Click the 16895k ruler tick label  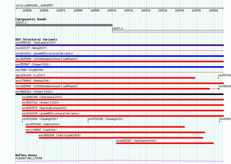[27, 10]
